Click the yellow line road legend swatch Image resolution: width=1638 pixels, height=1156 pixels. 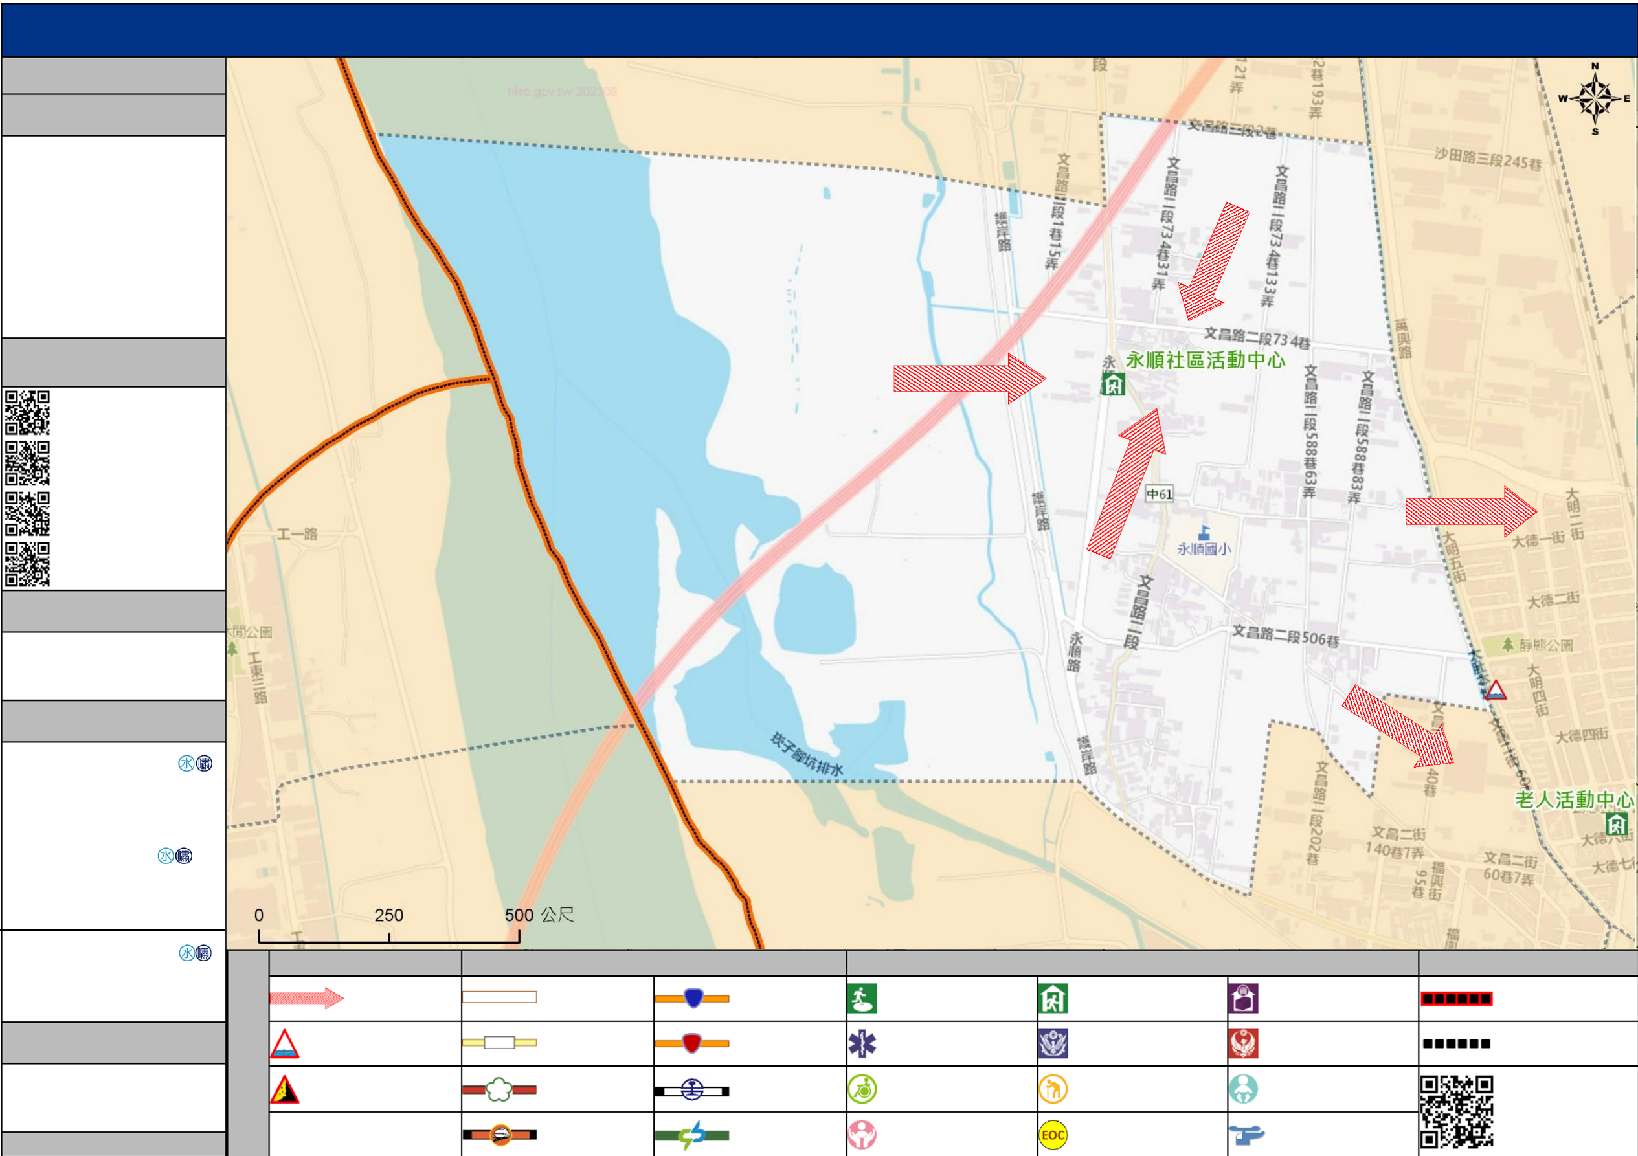[x=499, y=1043]
